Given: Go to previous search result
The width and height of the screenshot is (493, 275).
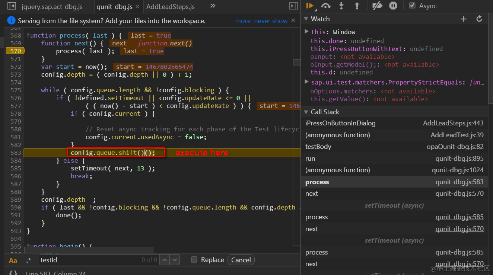Looking at the screenshot, I should point(165,260).
